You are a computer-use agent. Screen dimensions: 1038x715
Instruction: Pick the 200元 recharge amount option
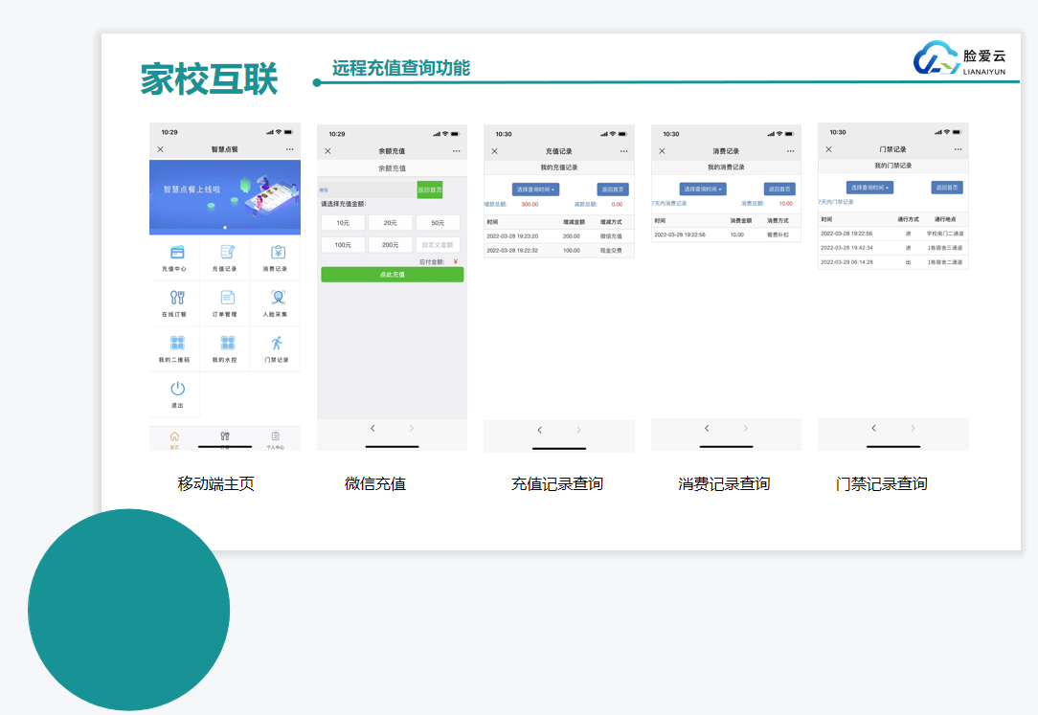(390, 245)
